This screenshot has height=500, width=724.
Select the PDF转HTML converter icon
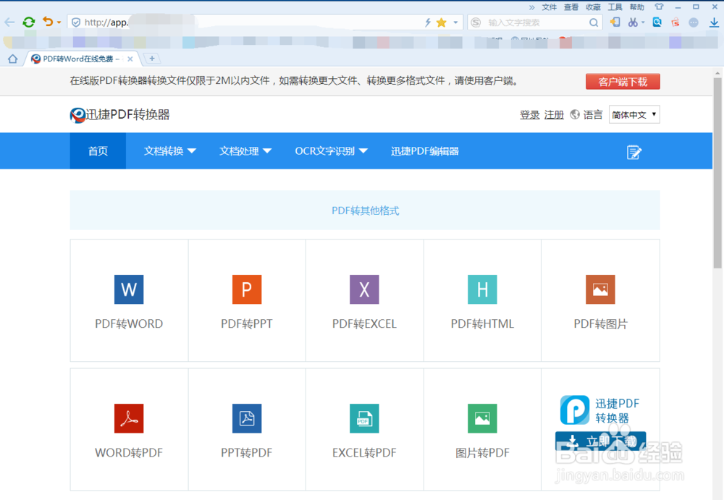tap(482, 289)
